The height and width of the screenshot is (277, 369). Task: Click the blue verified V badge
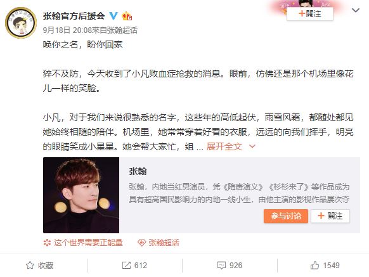click(x=113, y=16)
